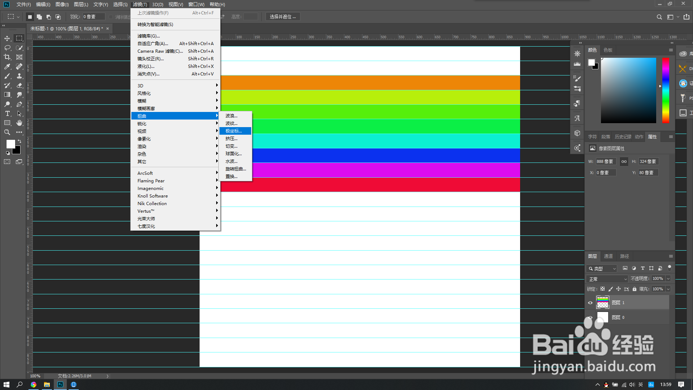693x390 pixels.
Task: Switch the layer filter on or off
Action: click(x=670, y=268)
